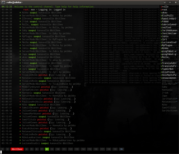Open window tab 14
This screenshot has width=179, height=154.
[83, 149]
